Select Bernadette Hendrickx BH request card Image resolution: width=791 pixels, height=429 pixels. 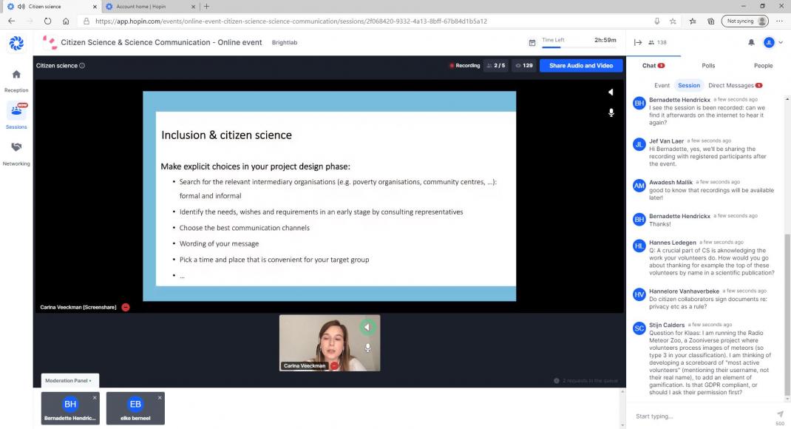click(x=70, y=408)
